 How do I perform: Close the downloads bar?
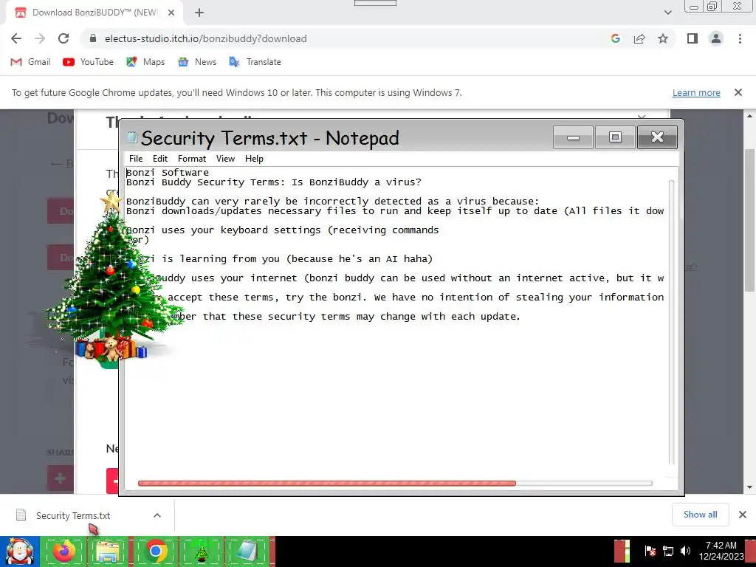tap(743, 515)
